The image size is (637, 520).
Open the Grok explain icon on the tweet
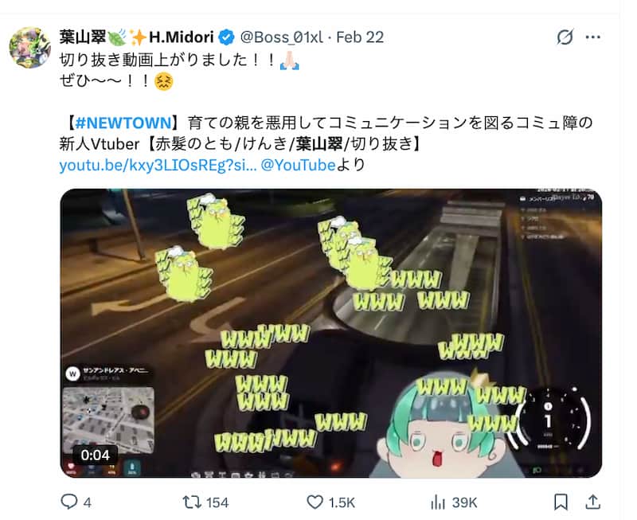tap(565, 37)
